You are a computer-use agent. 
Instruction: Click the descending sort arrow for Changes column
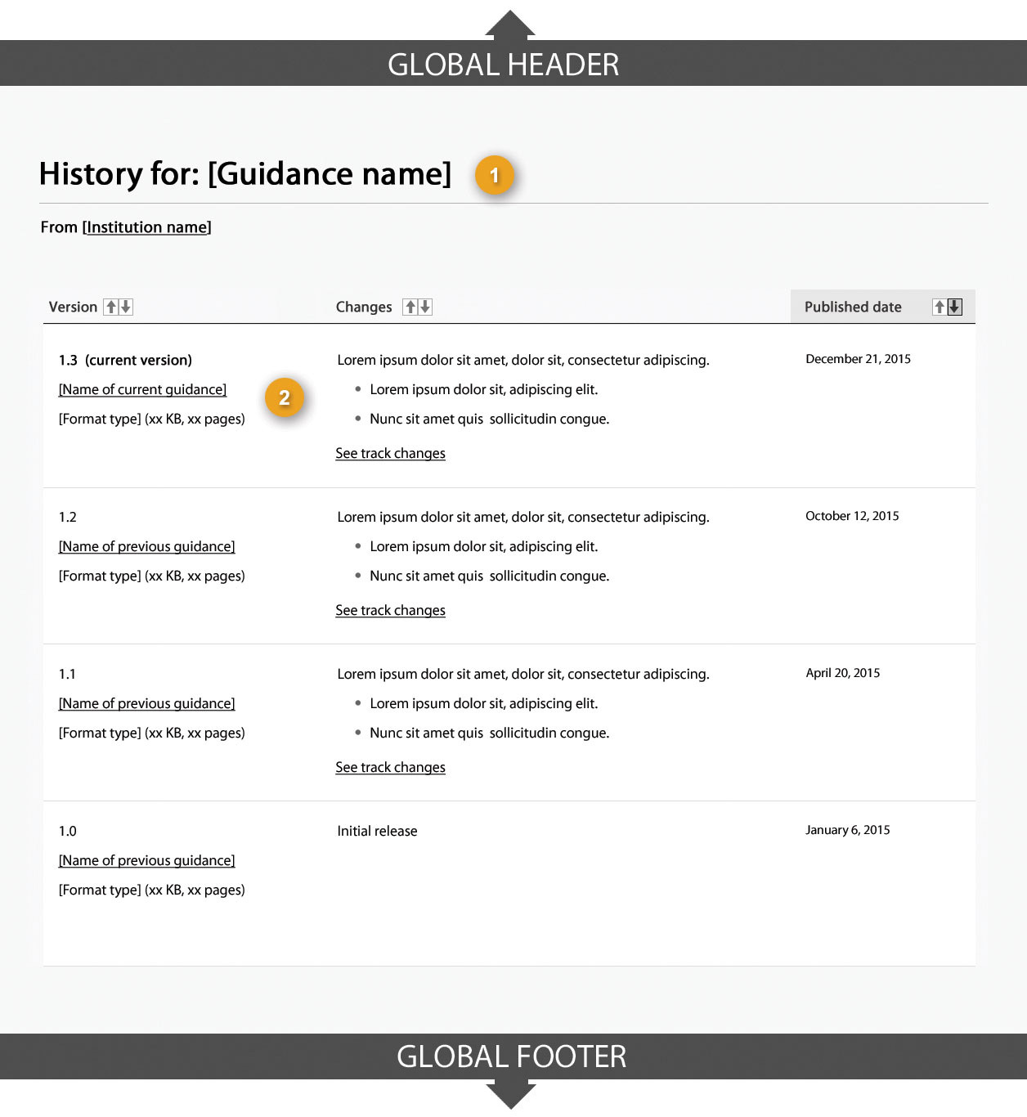pyautogui.click(x=424, y=306)
